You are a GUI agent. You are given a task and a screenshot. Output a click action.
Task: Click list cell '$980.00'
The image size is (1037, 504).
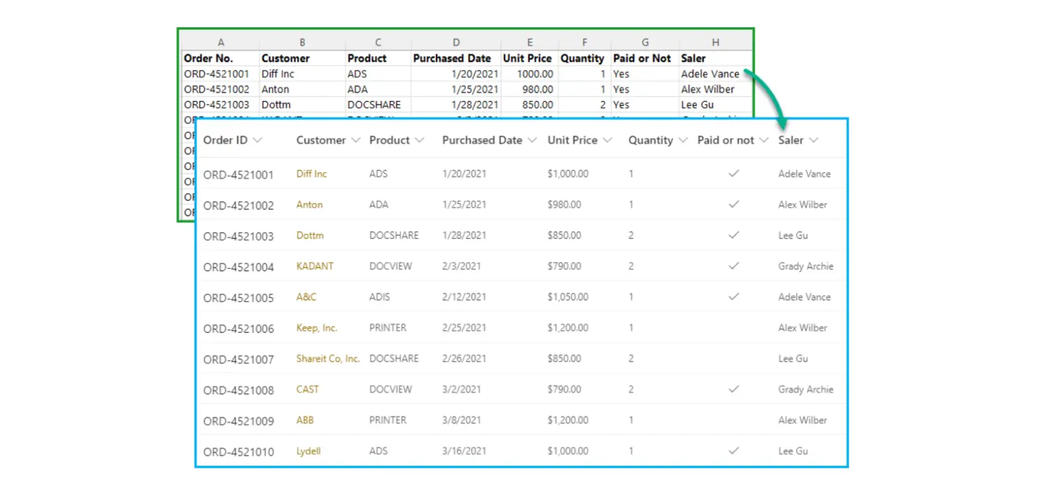564,204
